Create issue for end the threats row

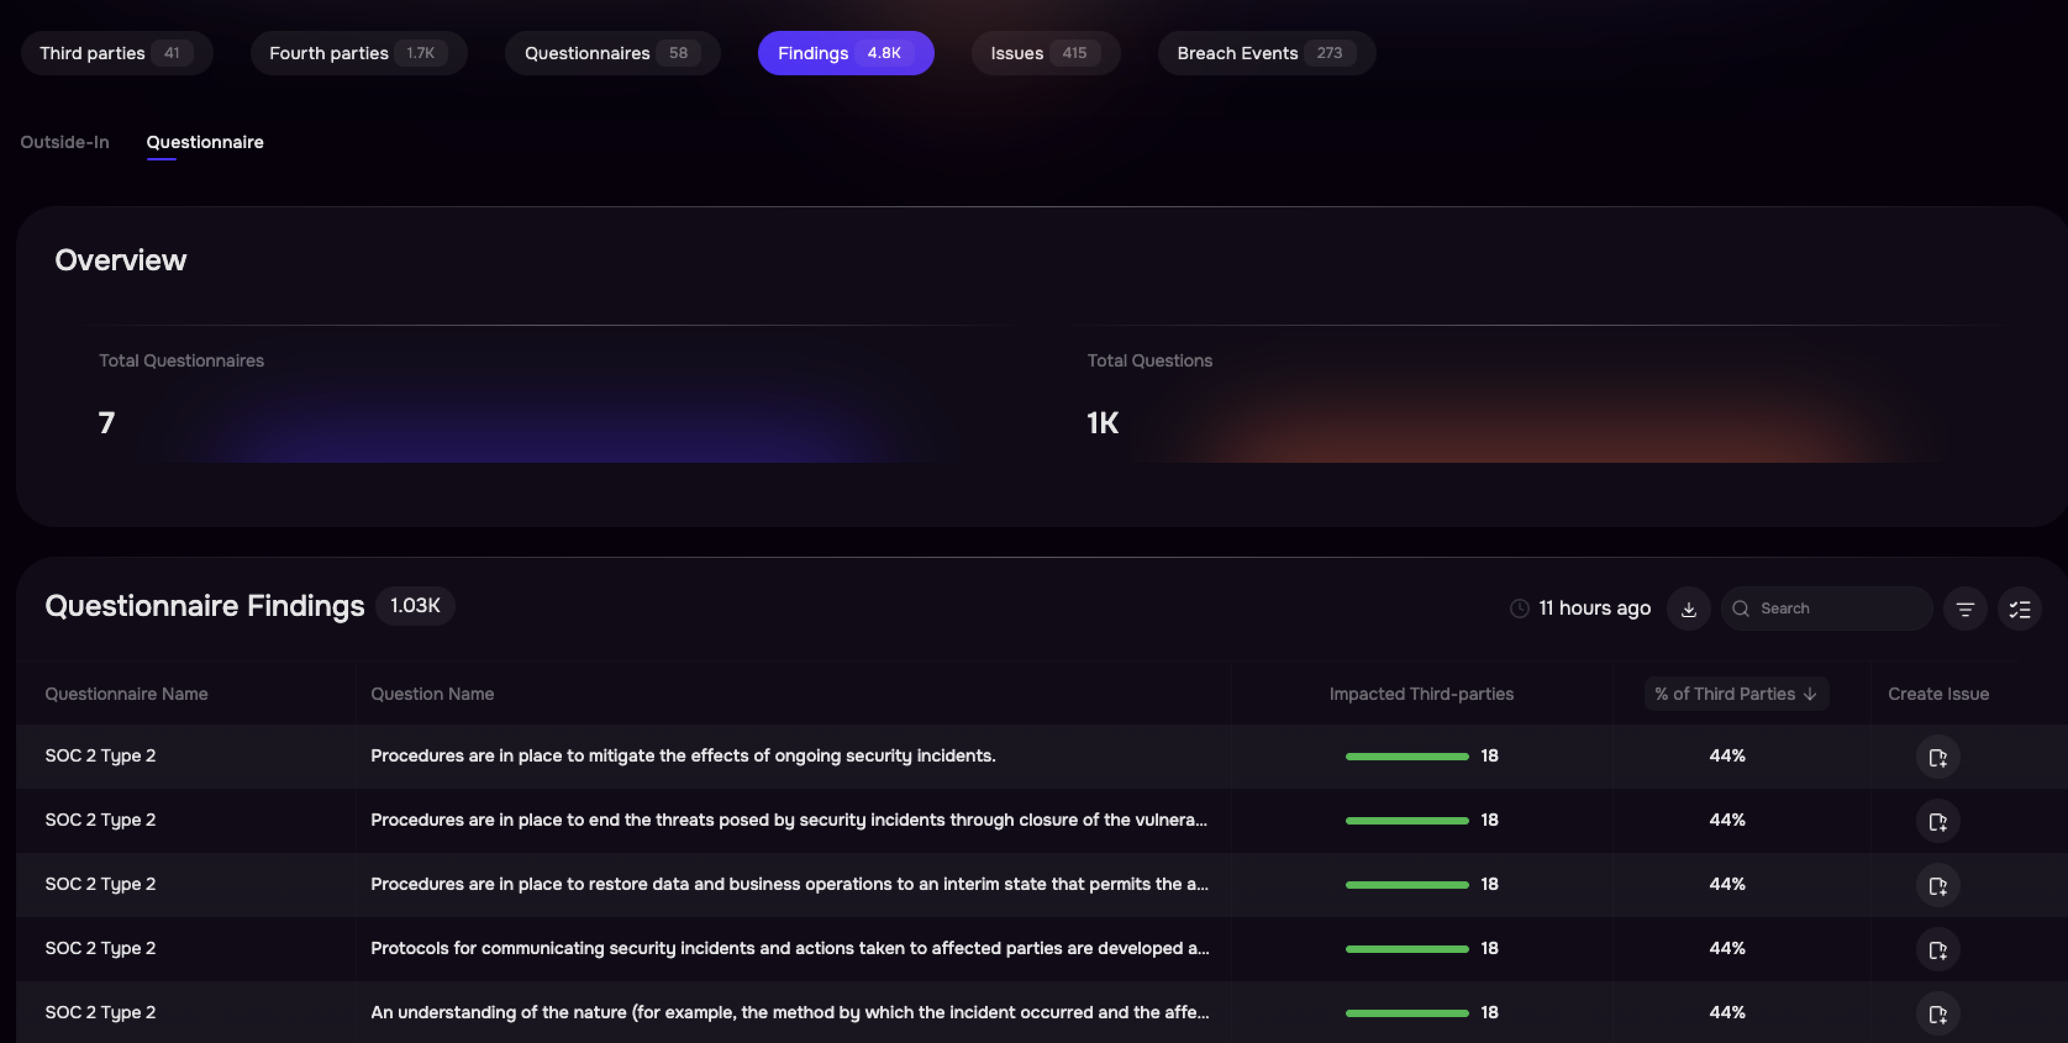click(x=1938, y=821)
